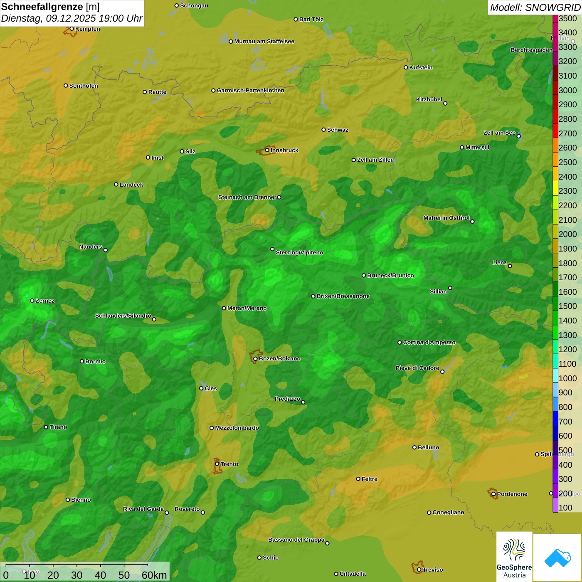Viewport: 582px width, 582px height.
Task: Click the 60km scale bar label
Action: click(x=154, y=575)
